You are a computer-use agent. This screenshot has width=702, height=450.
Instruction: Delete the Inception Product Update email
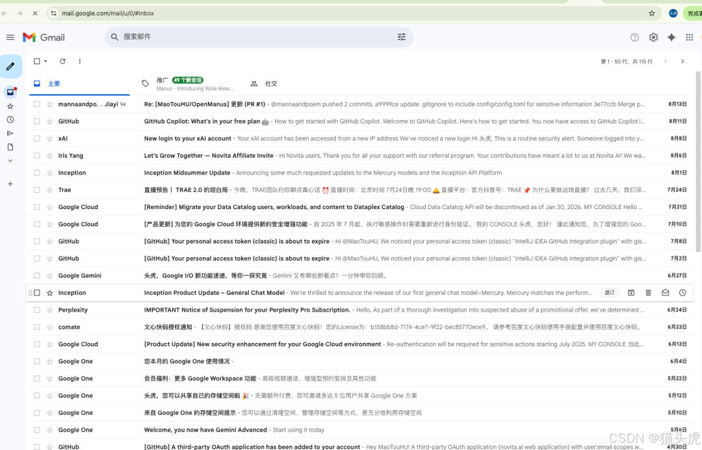click(x=648, y=293)
